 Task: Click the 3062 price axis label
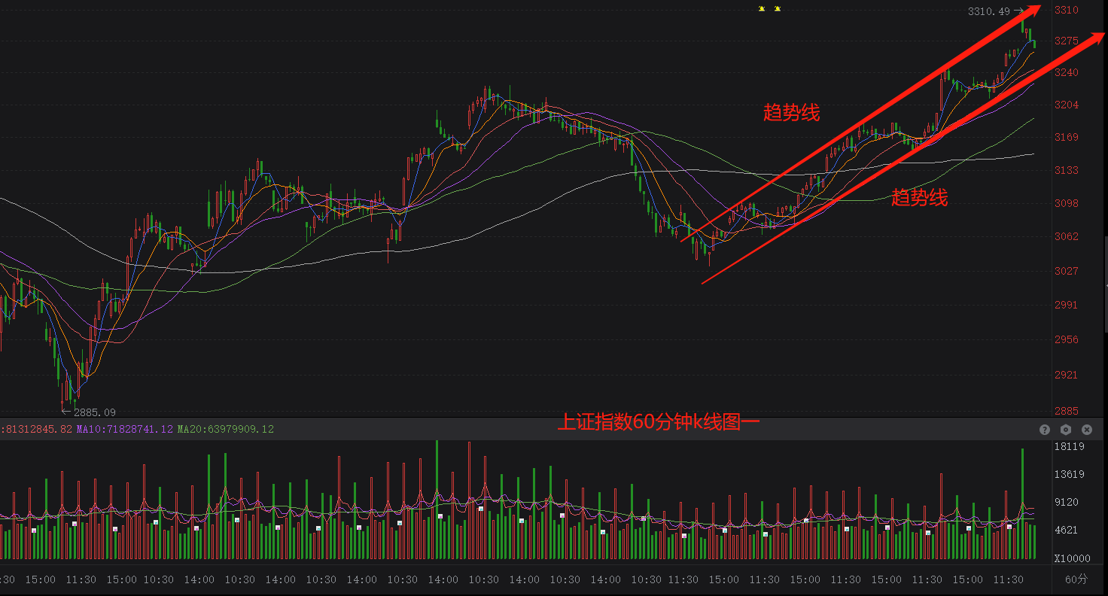(1067, 237)
